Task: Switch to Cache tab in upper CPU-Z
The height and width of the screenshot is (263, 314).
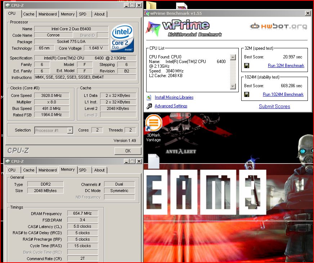Action: [x=29, y=14]
